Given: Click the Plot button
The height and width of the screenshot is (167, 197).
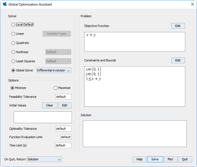Looking at the screenshot, I should tap(170, 159).
